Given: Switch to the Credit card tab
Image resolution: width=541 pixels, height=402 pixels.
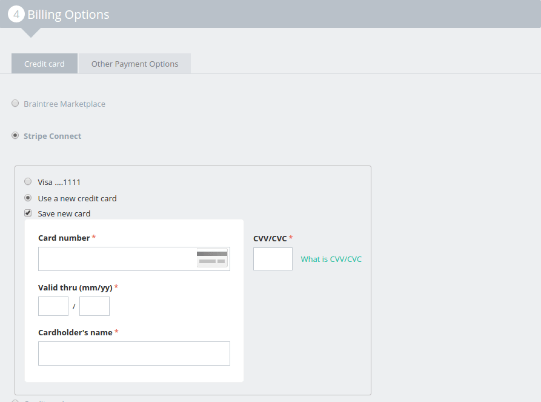Looking at the screenshot, I should click(x=44, y=64).
